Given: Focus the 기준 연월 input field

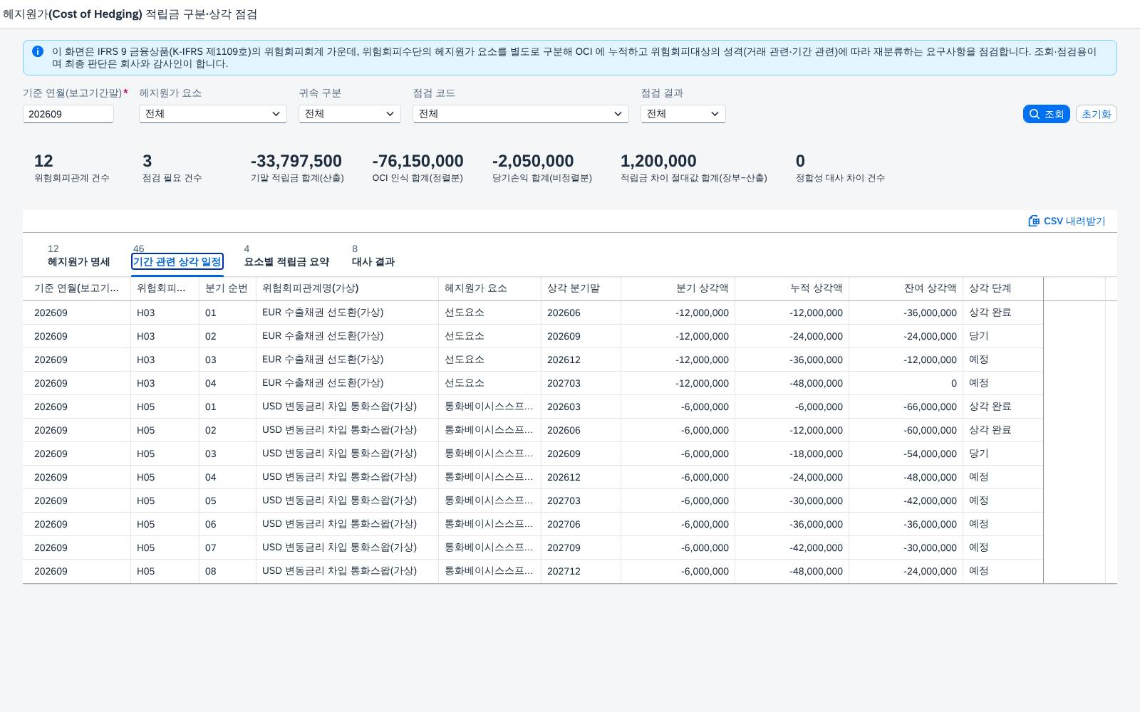Looking at the screenshot, I should coord(68,114).
